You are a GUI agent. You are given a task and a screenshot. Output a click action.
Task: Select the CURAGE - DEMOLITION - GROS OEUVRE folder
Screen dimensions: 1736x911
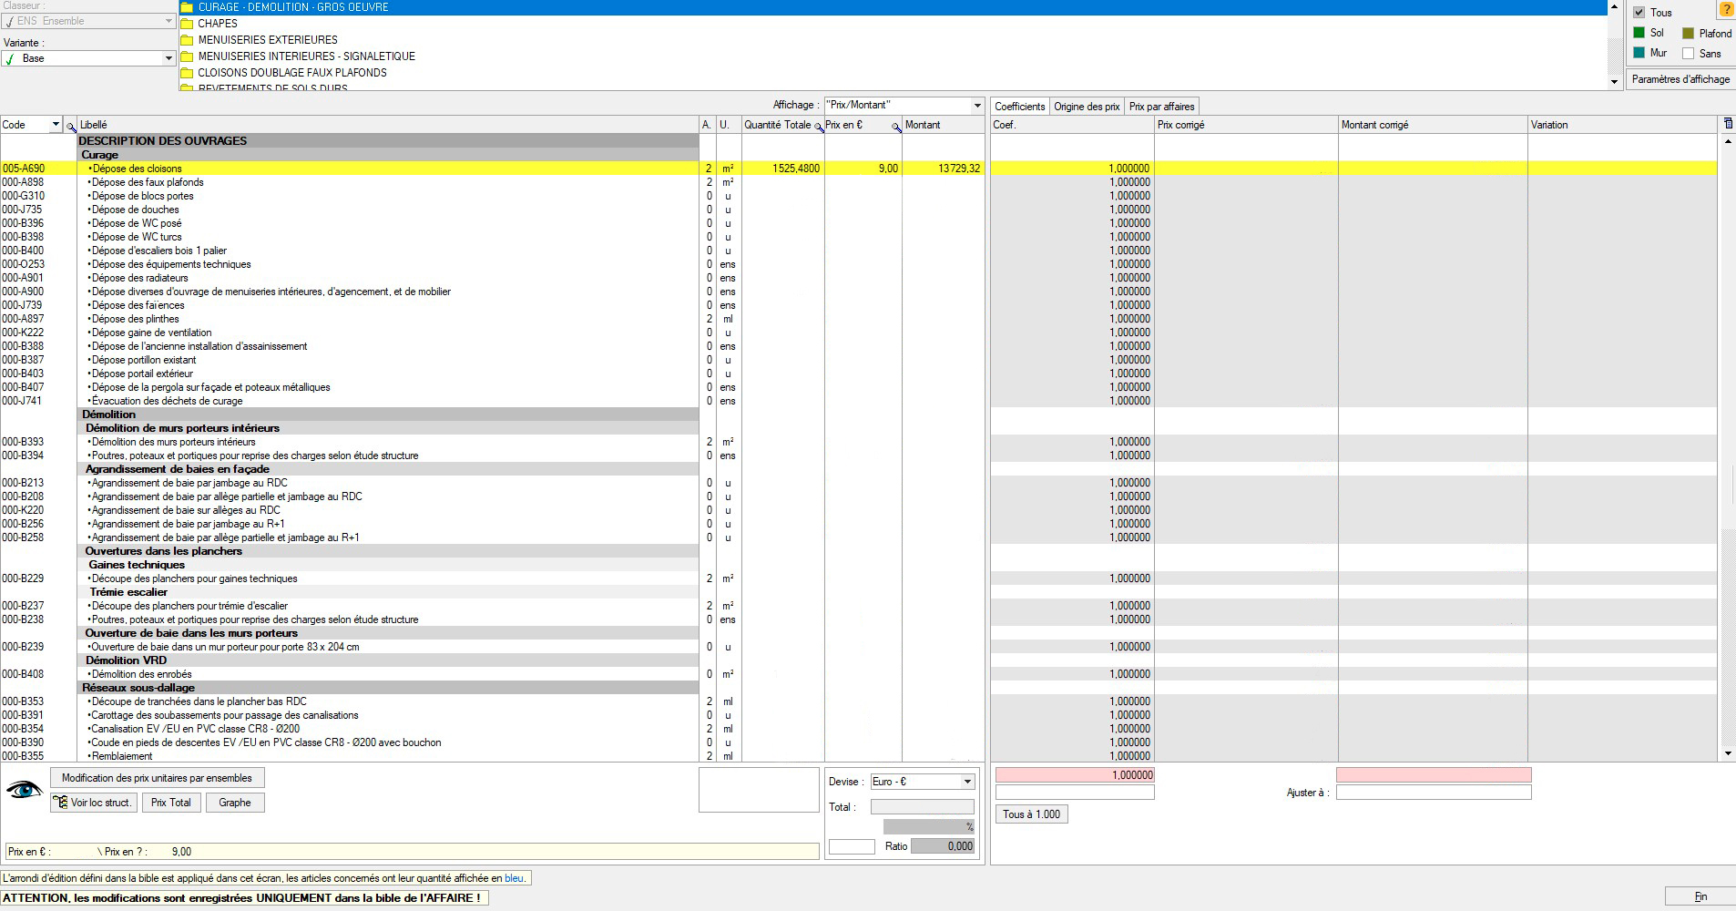click(893, 7)
